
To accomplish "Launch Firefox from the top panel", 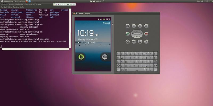I will point(27,1).
